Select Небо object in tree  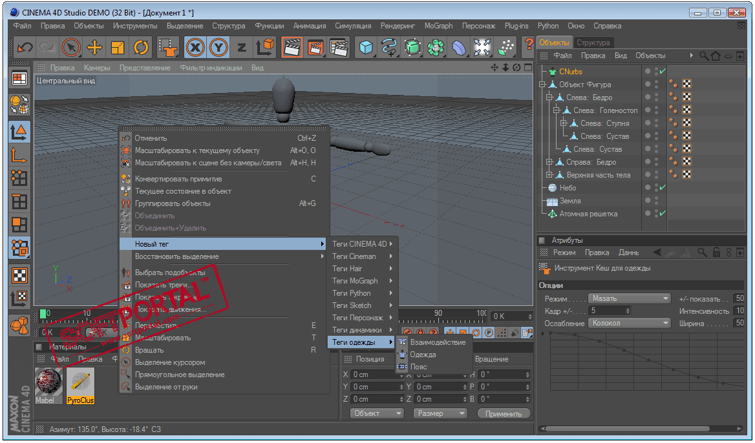click(x=568, y=188)
